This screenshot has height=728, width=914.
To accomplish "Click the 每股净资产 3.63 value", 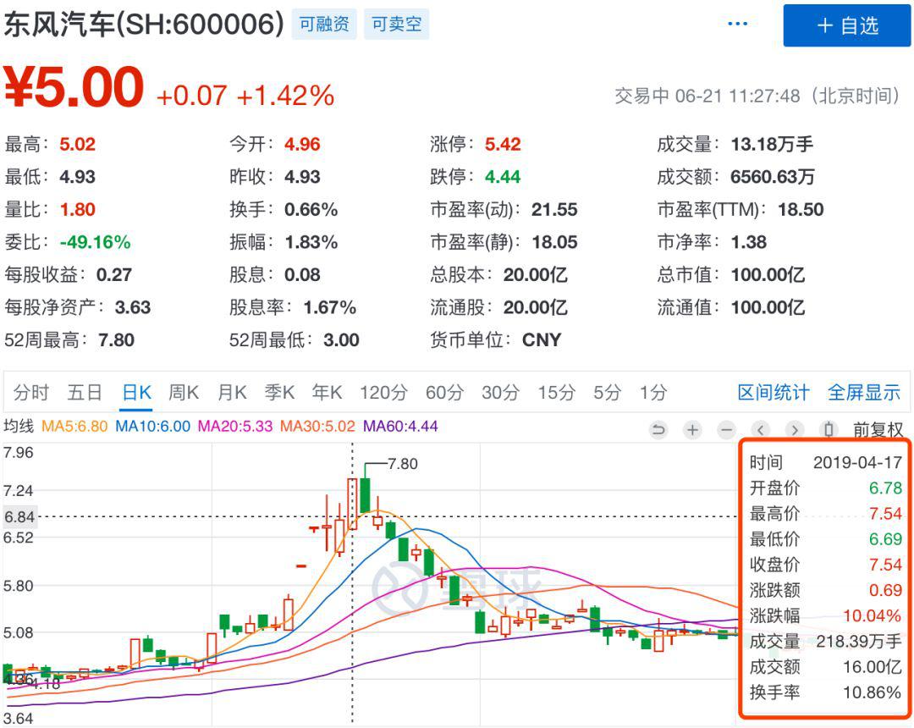I will (x=133, y=307).
